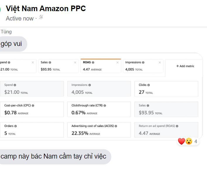
Task: Click info icon next to Orders
Action: coord(16,126)
